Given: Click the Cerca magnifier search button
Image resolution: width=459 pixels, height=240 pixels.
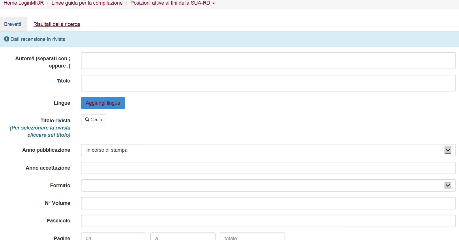Looking at the screenshot, I should 93,120.
